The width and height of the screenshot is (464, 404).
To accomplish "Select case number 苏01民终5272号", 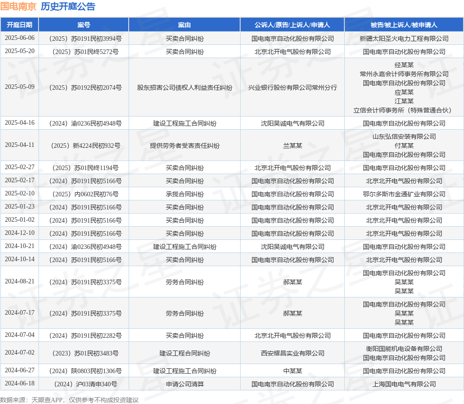I will 86,52.
